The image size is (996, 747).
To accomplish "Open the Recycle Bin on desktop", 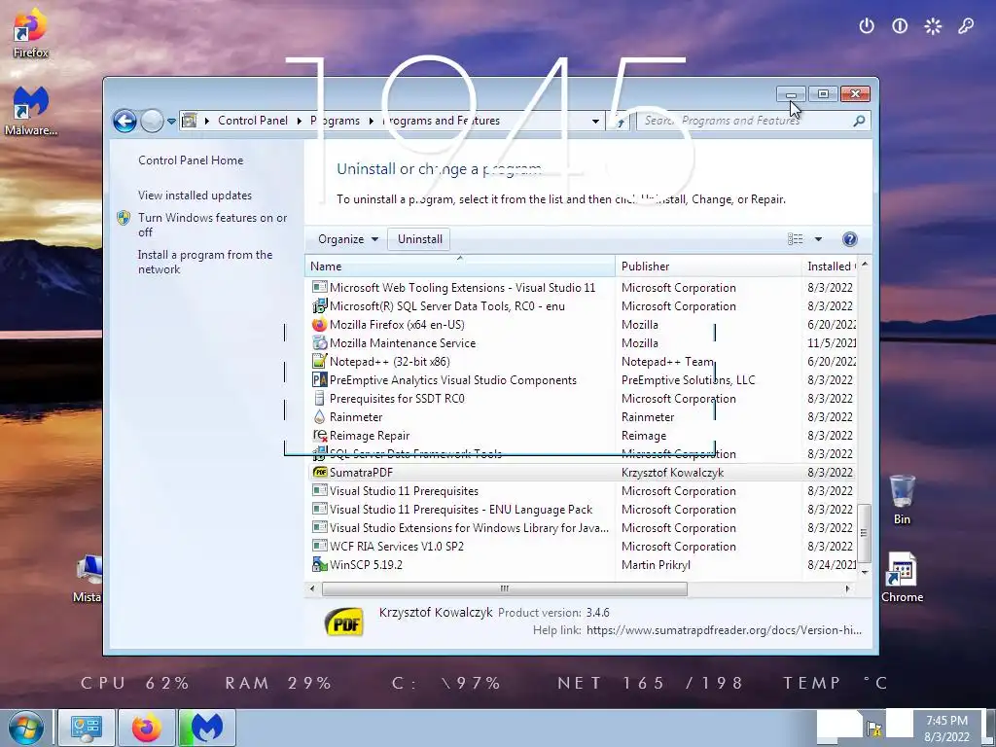I will pyautogui.click(x=902, y=500).
